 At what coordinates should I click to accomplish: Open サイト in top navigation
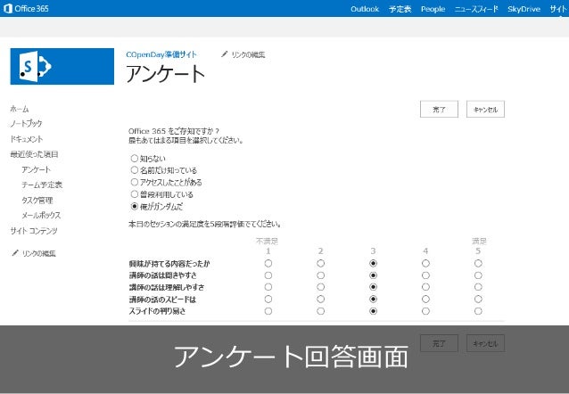click(558, 9)
